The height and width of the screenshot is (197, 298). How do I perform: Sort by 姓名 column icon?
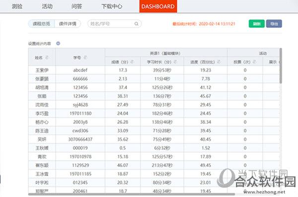click(x=47, y=57)
